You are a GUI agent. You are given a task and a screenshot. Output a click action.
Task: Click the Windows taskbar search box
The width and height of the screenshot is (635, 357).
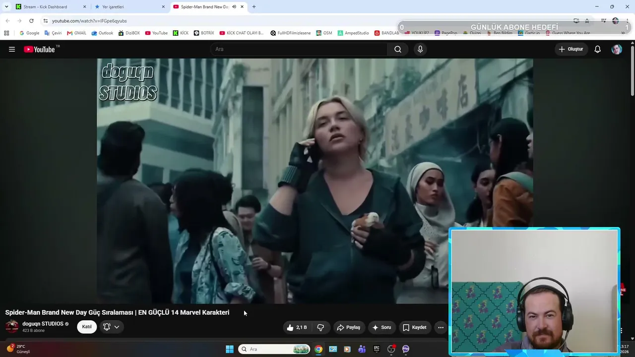[274, 349]
